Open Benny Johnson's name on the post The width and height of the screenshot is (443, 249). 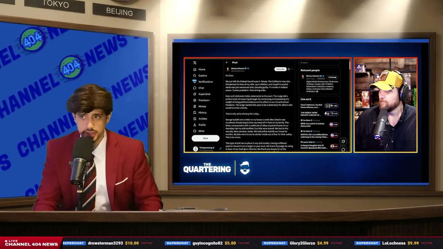238,68
